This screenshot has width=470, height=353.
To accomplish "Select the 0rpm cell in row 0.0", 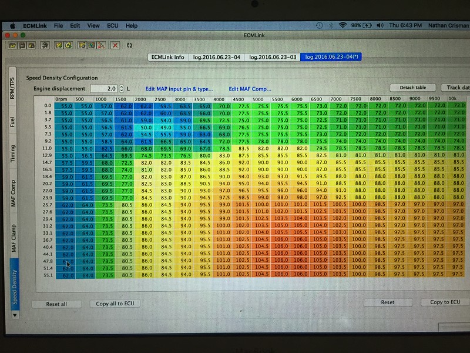I will pos(65,106).
